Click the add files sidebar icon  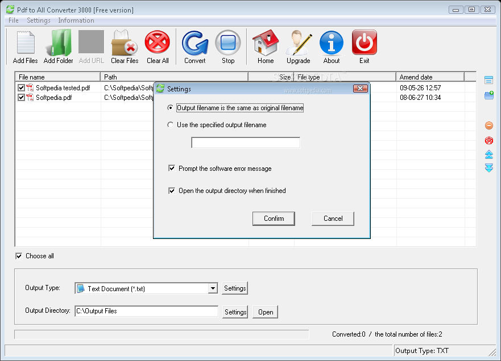point(488,80)
